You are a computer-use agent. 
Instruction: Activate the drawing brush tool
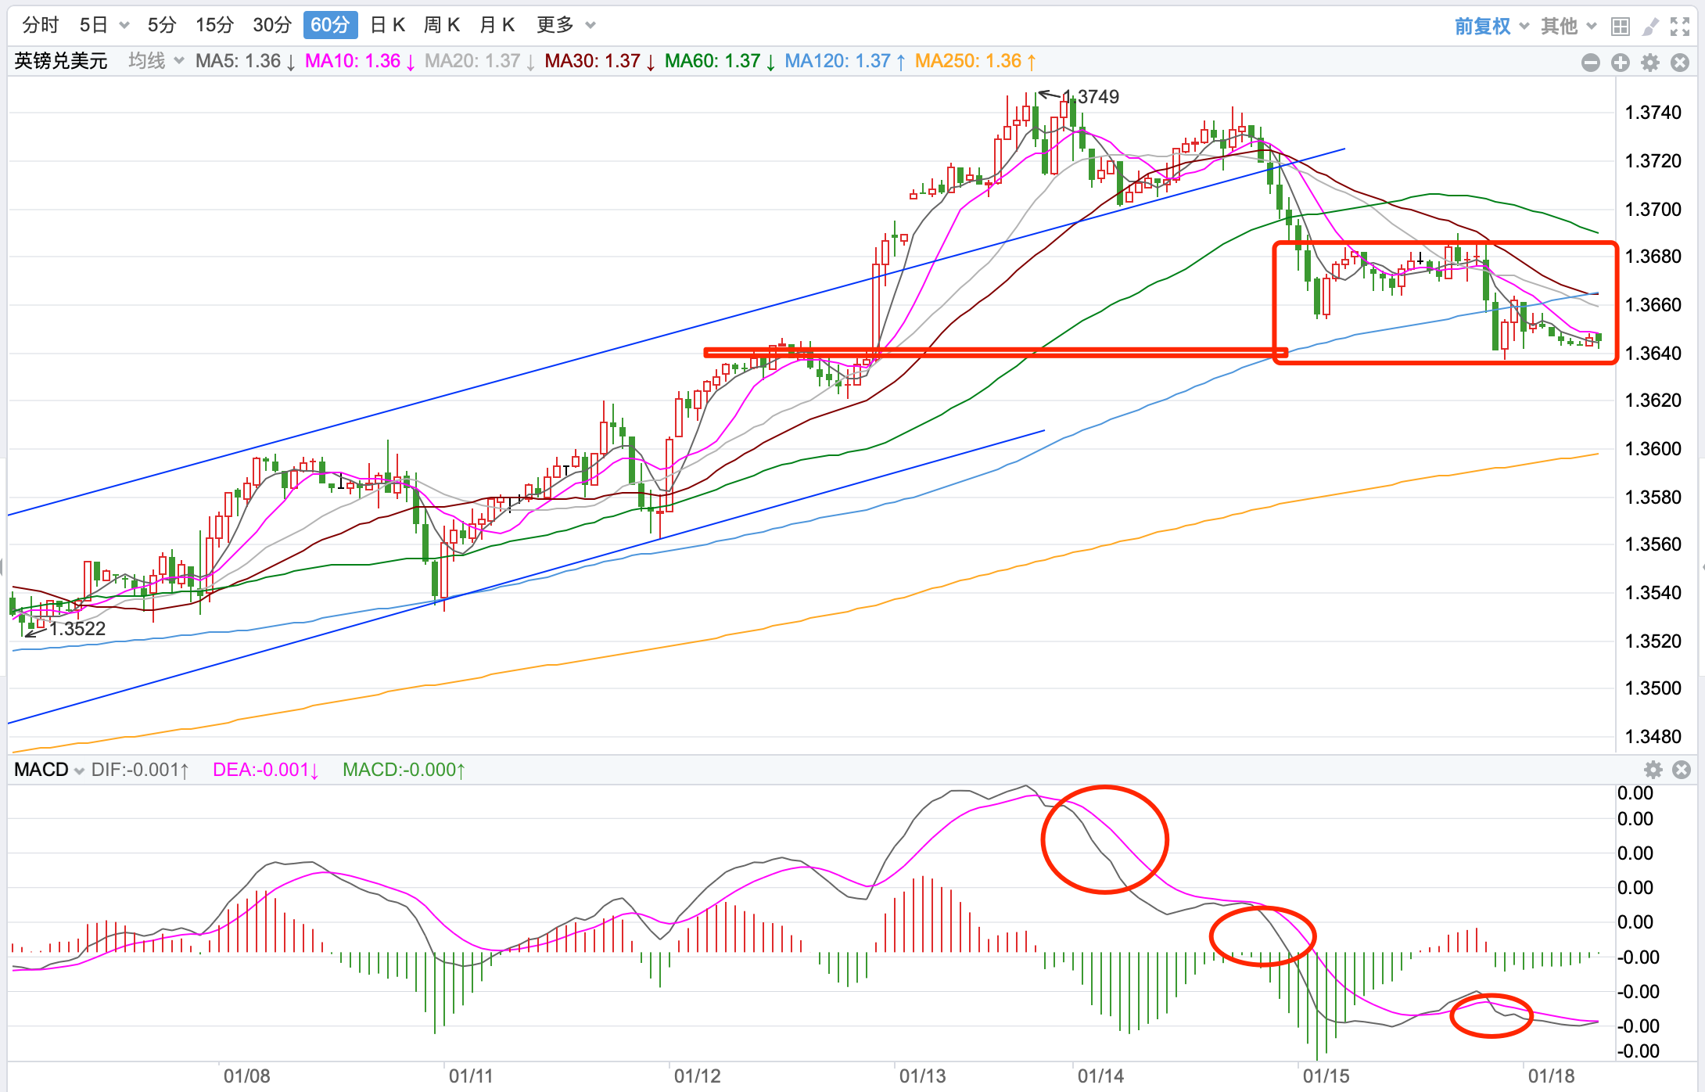(1650, 27)
